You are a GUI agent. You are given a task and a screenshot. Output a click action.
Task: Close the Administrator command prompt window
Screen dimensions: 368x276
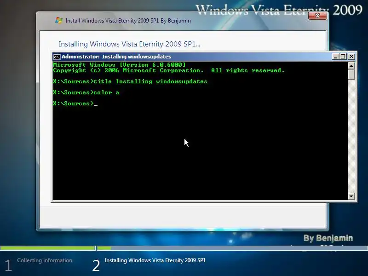[x=351, y=57]
